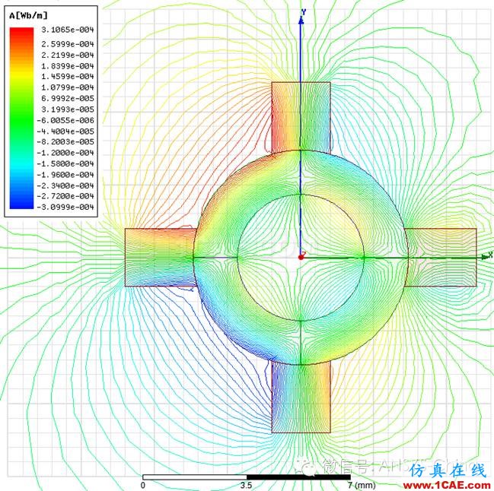This screenshot has width=494, height=491.
Task: Select the top rectangular block above ring
Action: pyautogui.click(x=301, y=117)
